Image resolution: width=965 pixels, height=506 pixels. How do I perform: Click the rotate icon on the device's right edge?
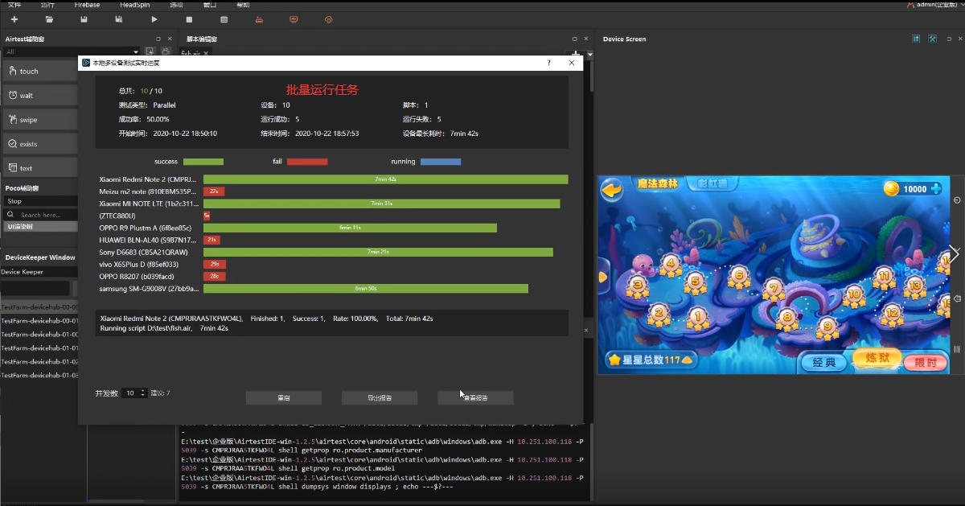coord(957,200)
